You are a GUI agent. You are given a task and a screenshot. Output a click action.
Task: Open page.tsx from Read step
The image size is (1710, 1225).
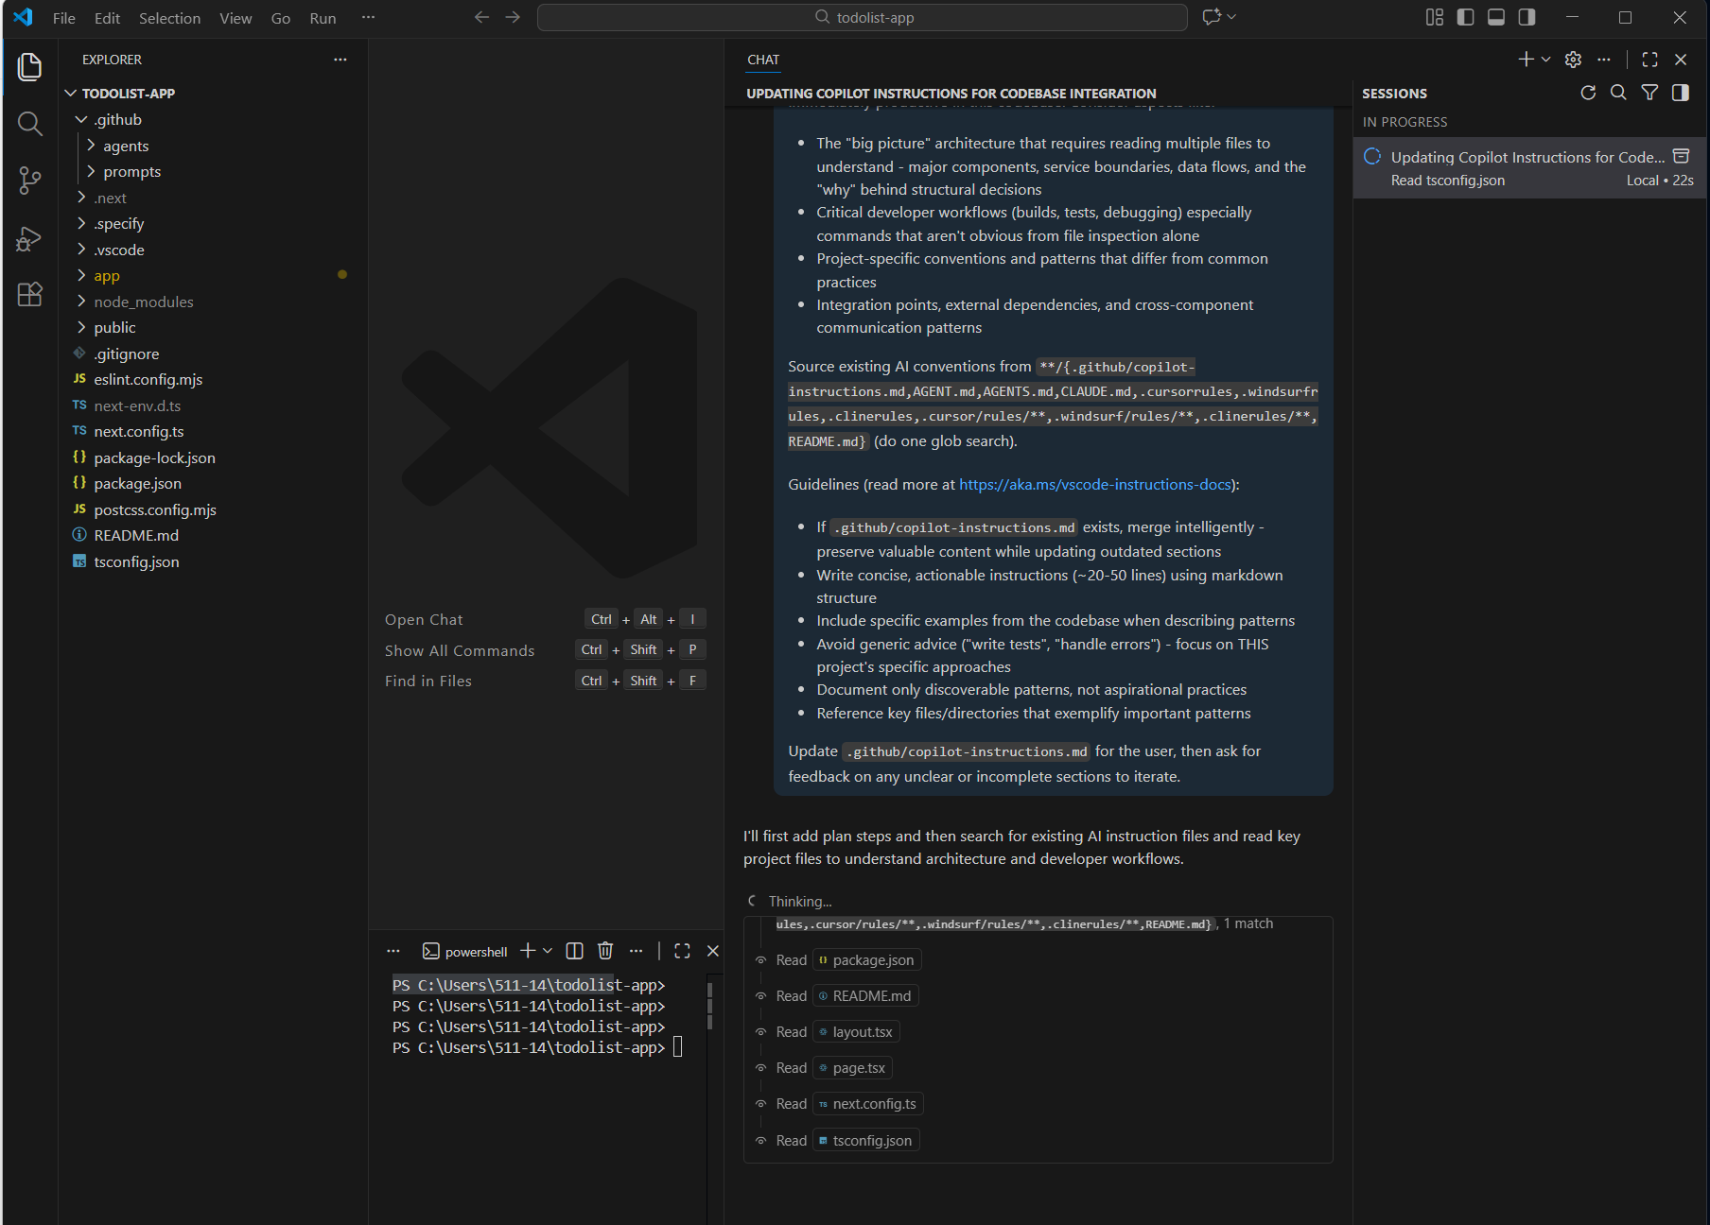(852, 1068)
